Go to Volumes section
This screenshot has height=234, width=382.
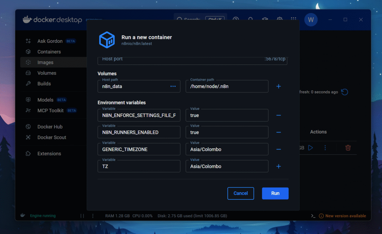point(47,73)
